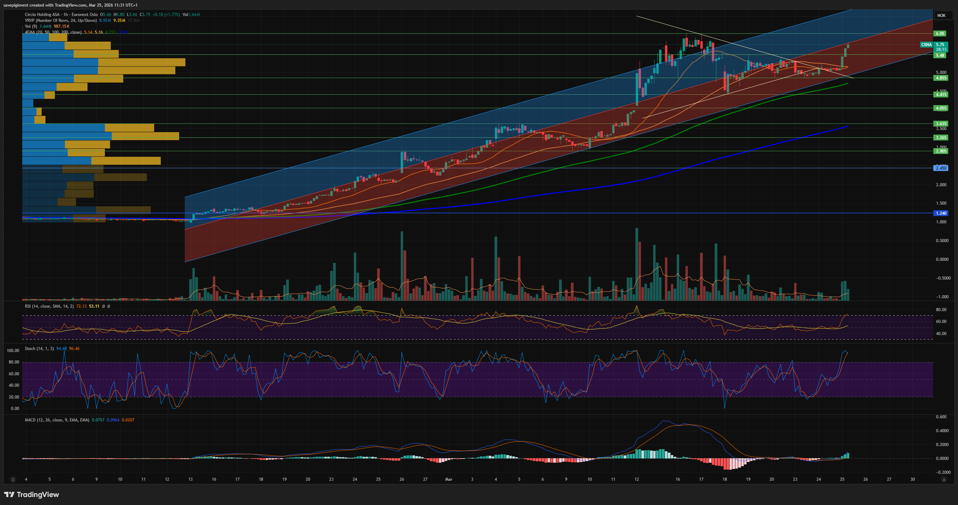Click the NOK currency selector
This screenshot has height=505, width=958.
[941, 15]
